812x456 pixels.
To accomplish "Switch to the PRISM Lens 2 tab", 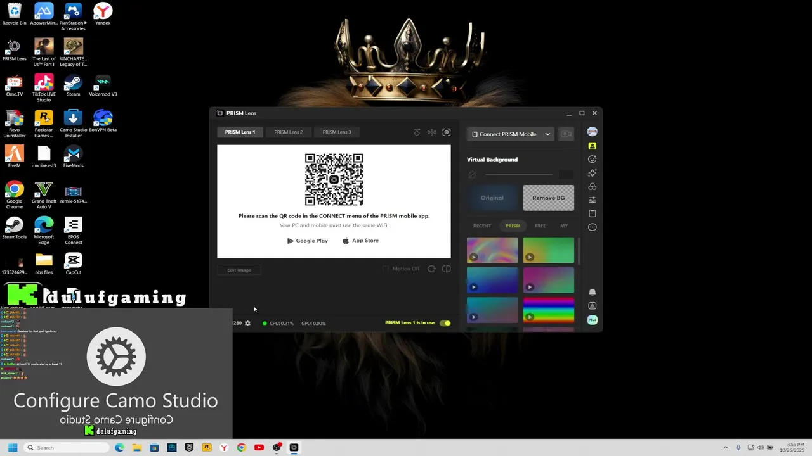I will 288,132.
